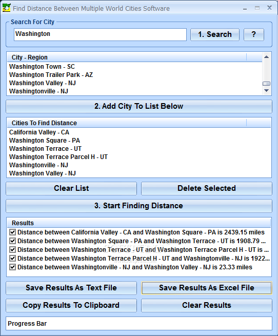Click Save Results As Excel File
This screenshot has height=336, width=278.
tap(207, 288)
